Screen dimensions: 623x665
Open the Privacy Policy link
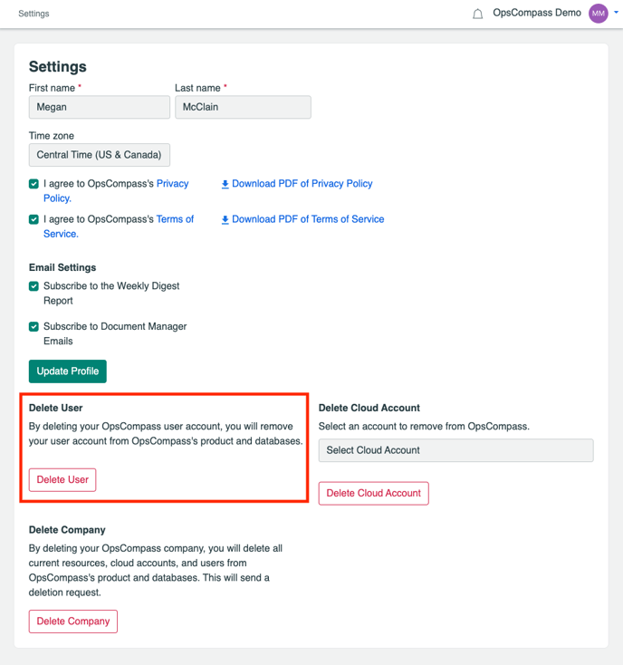(172, 184)
